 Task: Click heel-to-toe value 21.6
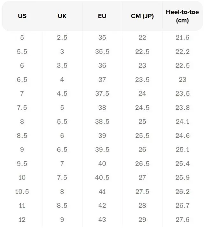[x=182, y=37]
